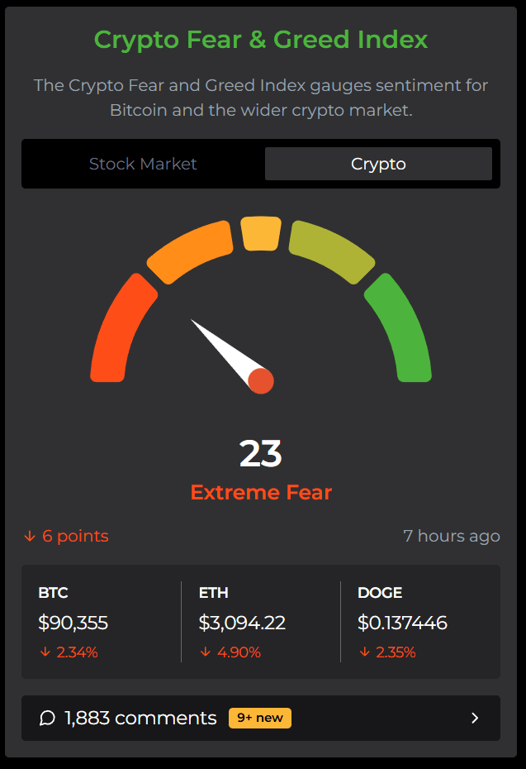
Task: Click the down arrow beside 6 points
Action: (x=30, y=537)
